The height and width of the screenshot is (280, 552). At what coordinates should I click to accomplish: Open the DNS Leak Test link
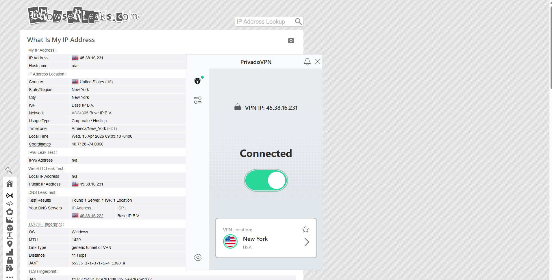click(x=42, y=192)
